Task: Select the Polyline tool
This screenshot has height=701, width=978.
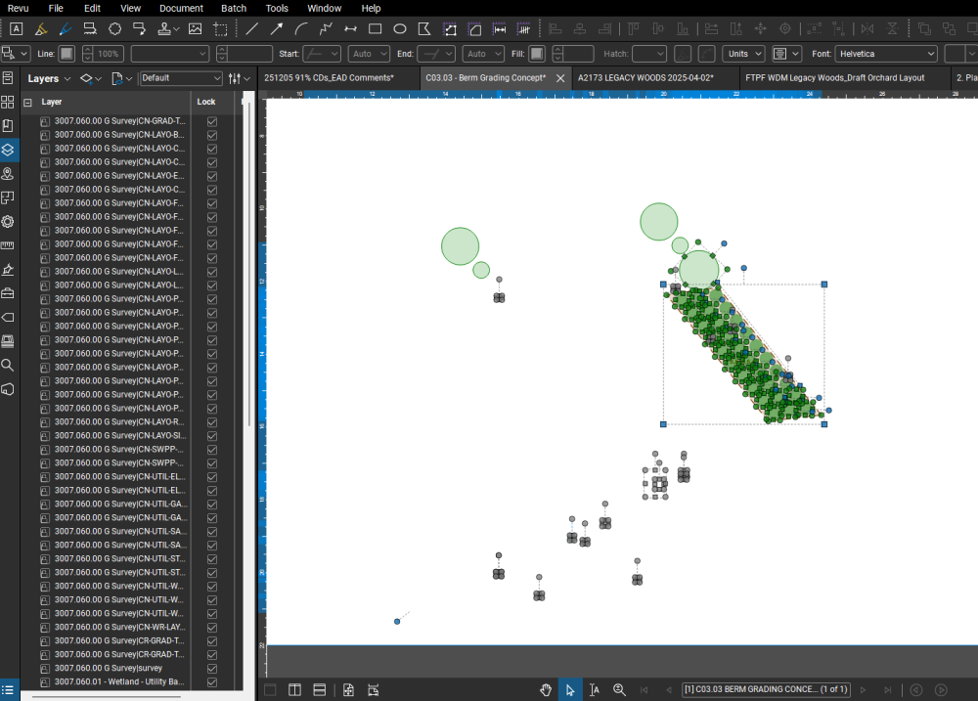Action: tap(326, 28)
